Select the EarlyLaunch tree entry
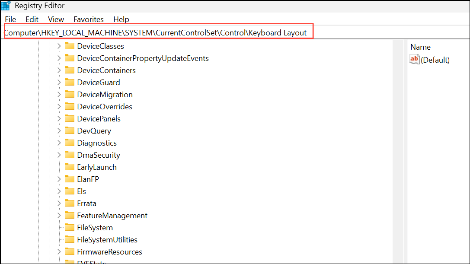The image size is (470, 264). (97, 167)
